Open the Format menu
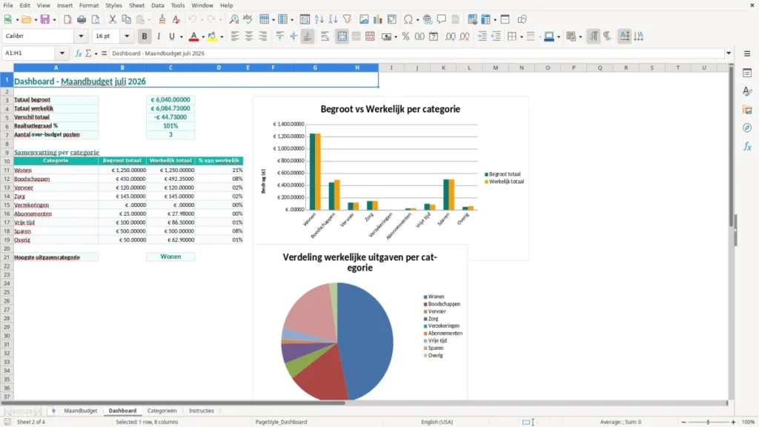The height and width of the screenshot is (427, 759). (x=89, y=5)
